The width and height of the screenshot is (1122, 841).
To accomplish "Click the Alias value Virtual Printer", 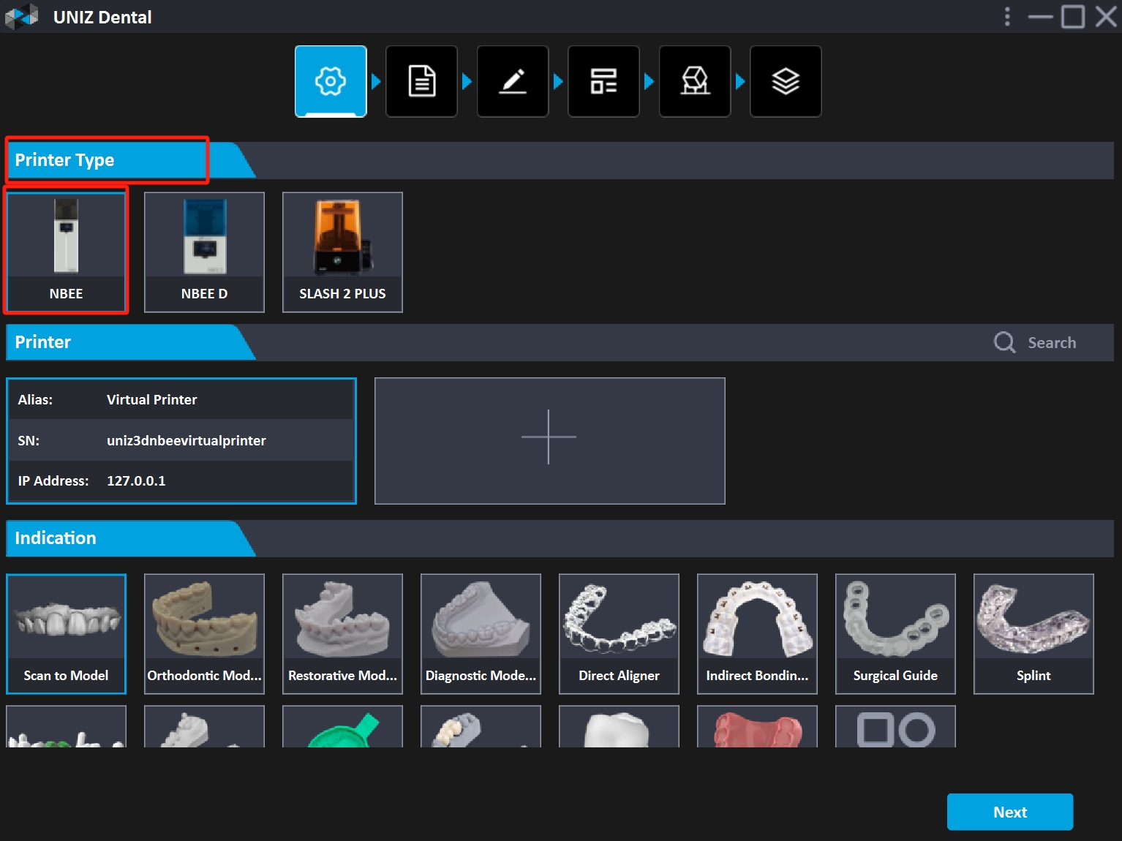I will (x=151, y=399).
